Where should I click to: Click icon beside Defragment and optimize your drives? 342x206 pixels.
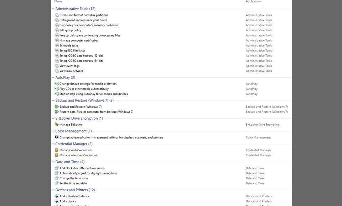[x=57, y=20]
